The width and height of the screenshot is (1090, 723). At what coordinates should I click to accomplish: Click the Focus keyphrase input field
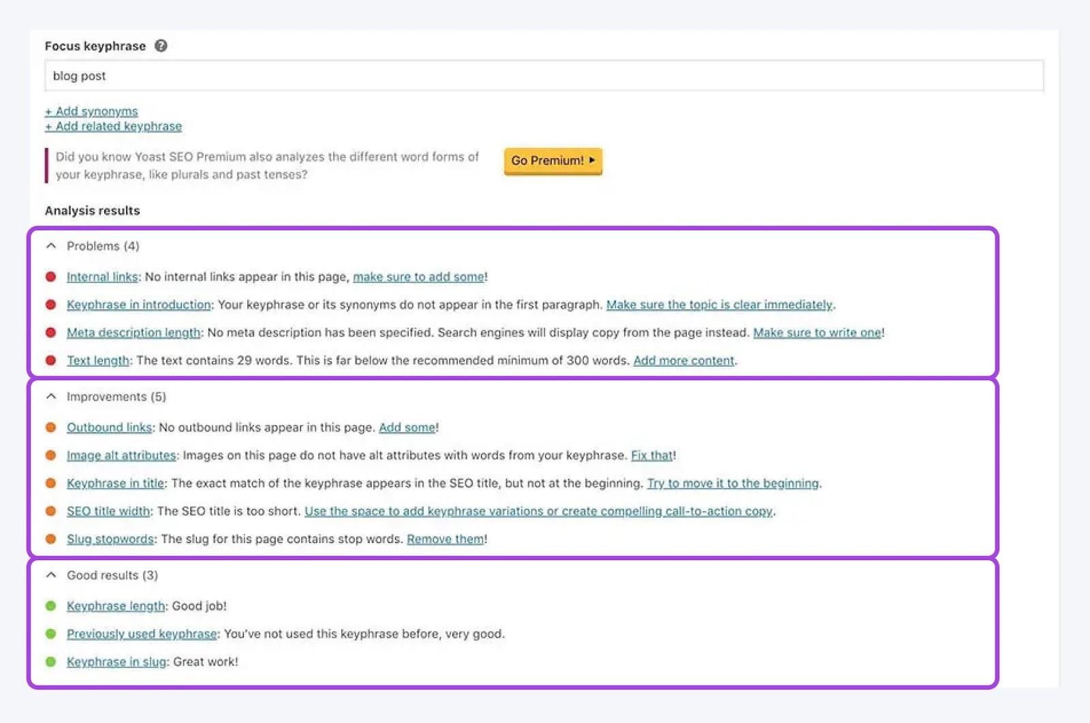544,76
